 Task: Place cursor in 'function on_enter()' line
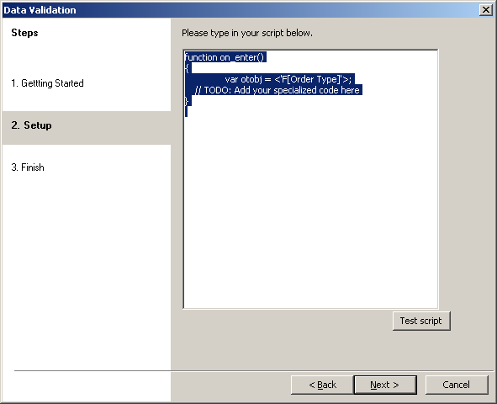(x=225, y=57)
